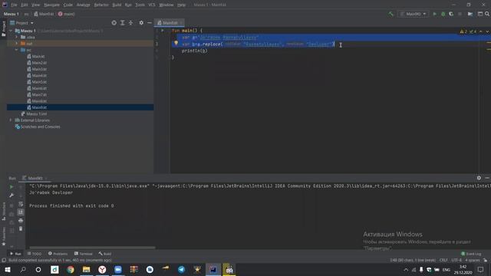This screenshot has height=276, width=491.
Task: Go to previous highlighted error arrow
Action: point(481,31)
